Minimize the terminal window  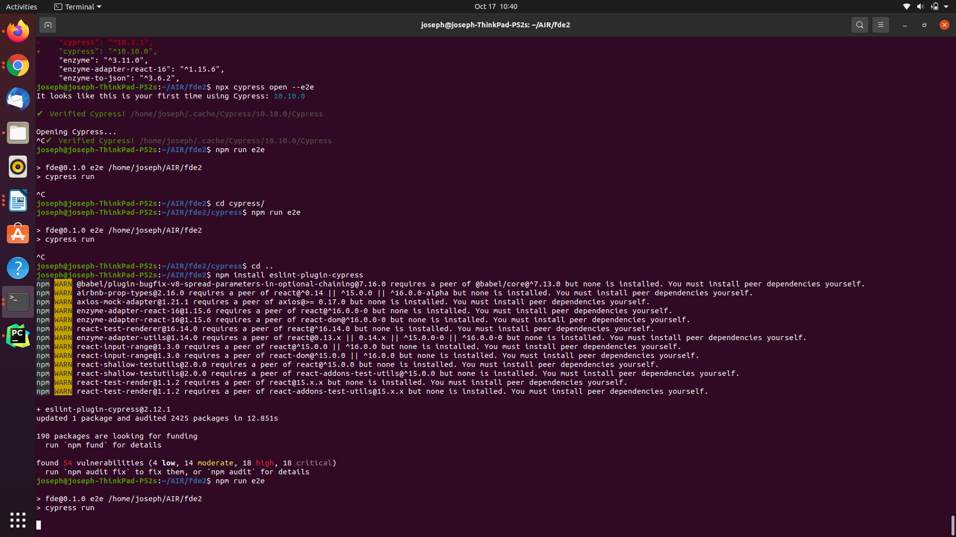pyautogui.click(x=904, y=25)
